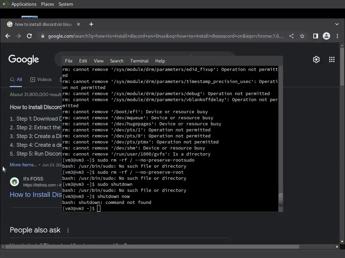Click the 'It's FOSS' site name
The height and width of the screenshot is (258, 345).
(x=33, y=179)
